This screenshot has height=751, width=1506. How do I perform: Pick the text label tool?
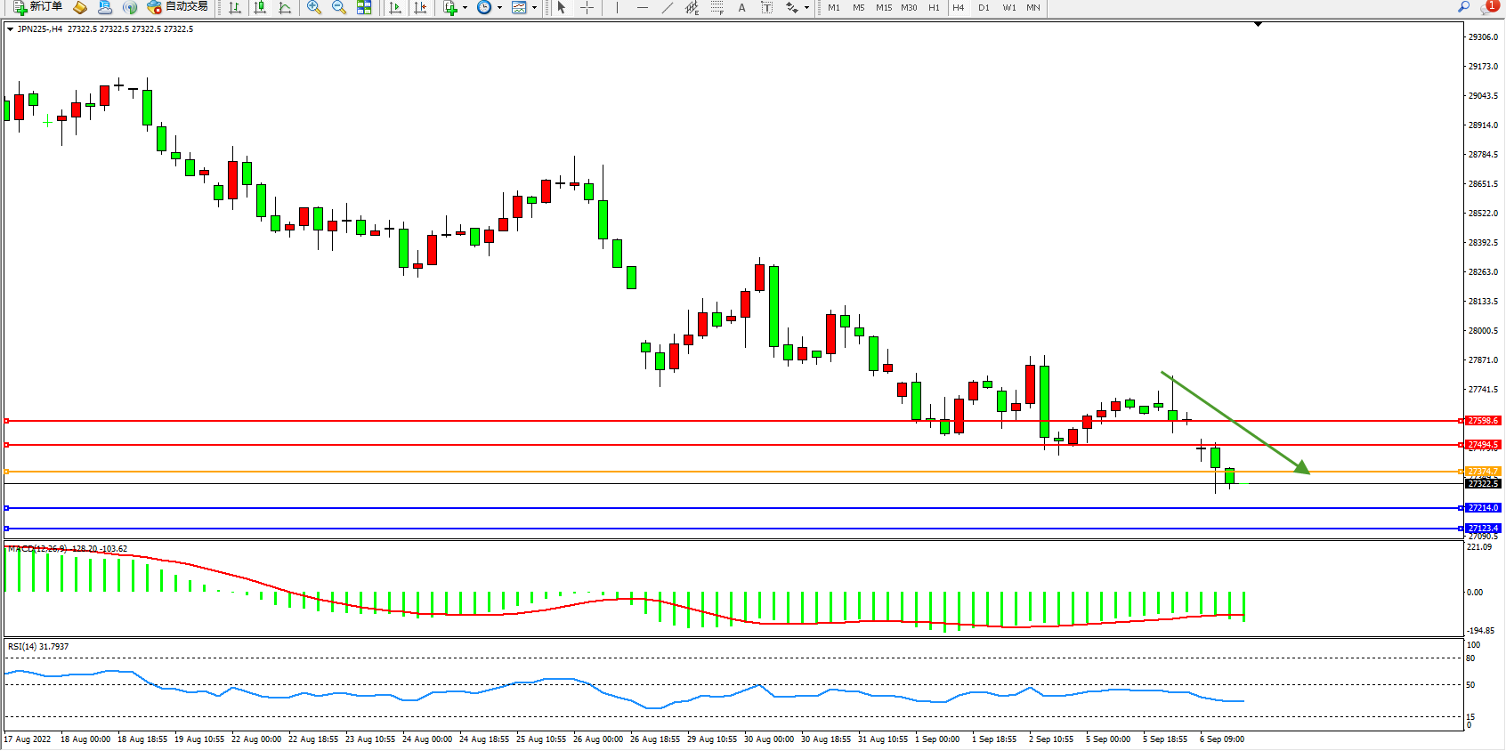742,7
